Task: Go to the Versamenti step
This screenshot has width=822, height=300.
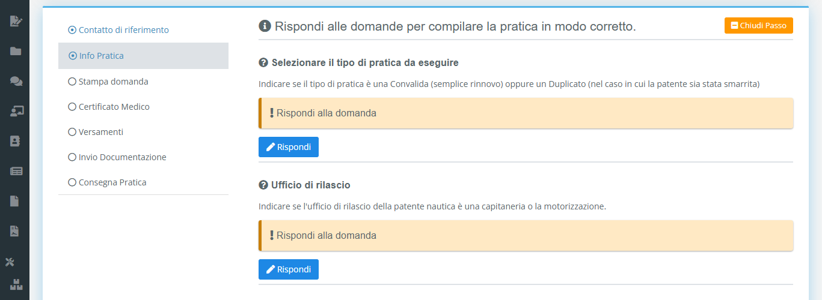Action: point(96,132)
